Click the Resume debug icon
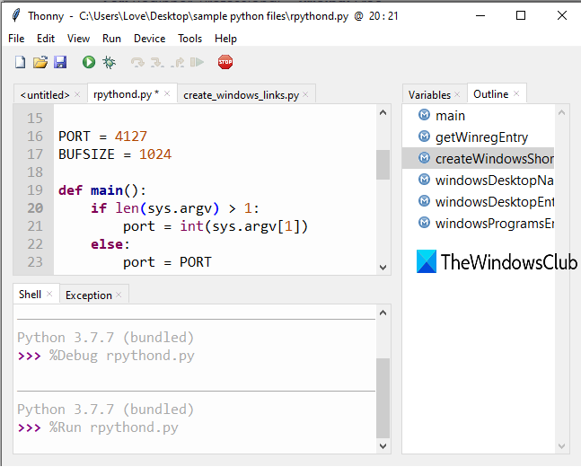This screenshot has width=581, height=467. coord(197,62)
